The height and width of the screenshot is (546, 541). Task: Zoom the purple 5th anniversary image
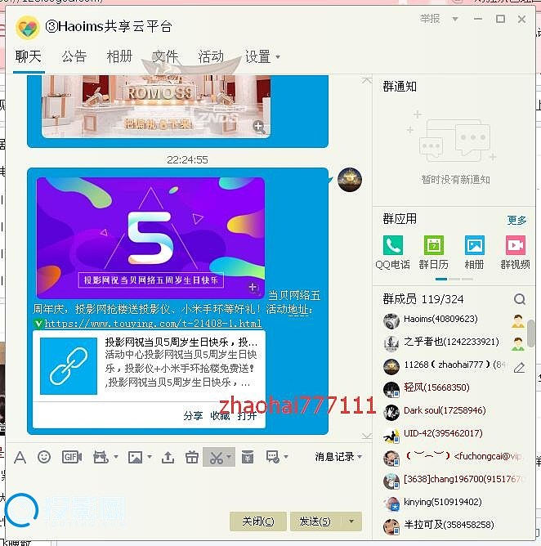tap(253, 288)
